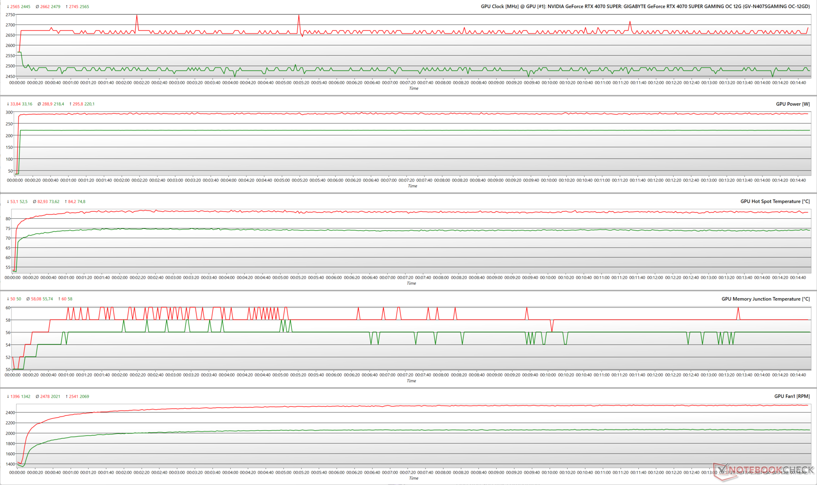Click the GPU Fan1 [RPM] chart title
This screenshot has width=817, height=485.
791,397
